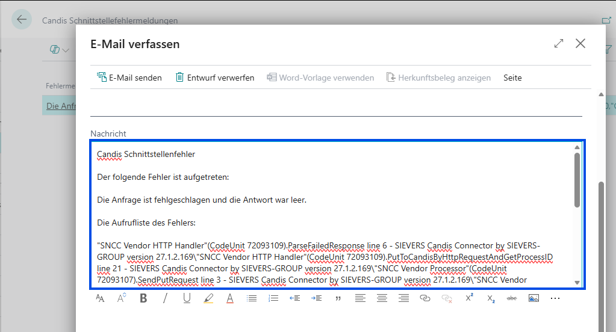
Task: Discard draft via Entwurf verwerfen
Action: tap(215, 78)
